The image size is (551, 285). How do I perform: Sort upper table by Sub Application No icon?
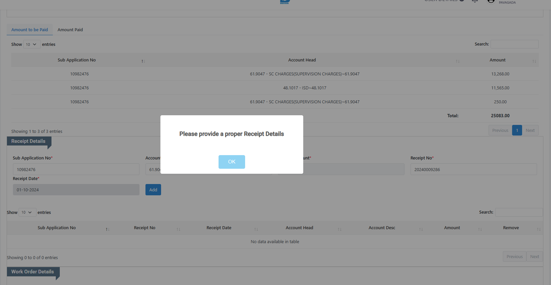pyautogui.click(x=143, y=61)
